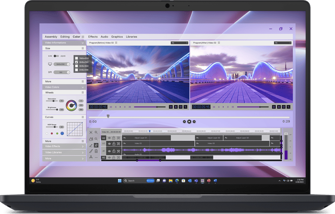Open the Size panel menu icon
The width and height of the screenshot is (335, 214).
click(x=83, y=49)
